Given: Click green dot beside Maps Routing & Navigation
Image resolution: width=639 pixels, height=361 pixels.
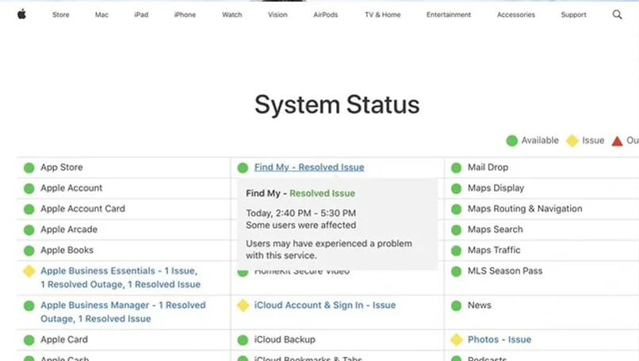Looking at the screenshot, I should [457, 209].
